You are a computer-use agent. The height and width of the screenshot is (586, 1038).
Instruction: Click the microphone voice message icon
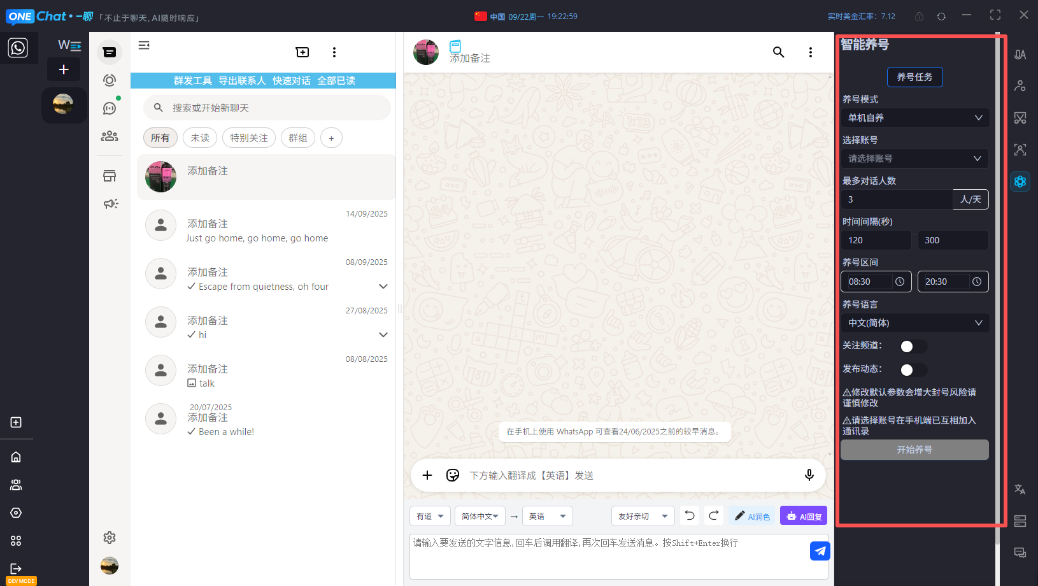tap(809, 475)
